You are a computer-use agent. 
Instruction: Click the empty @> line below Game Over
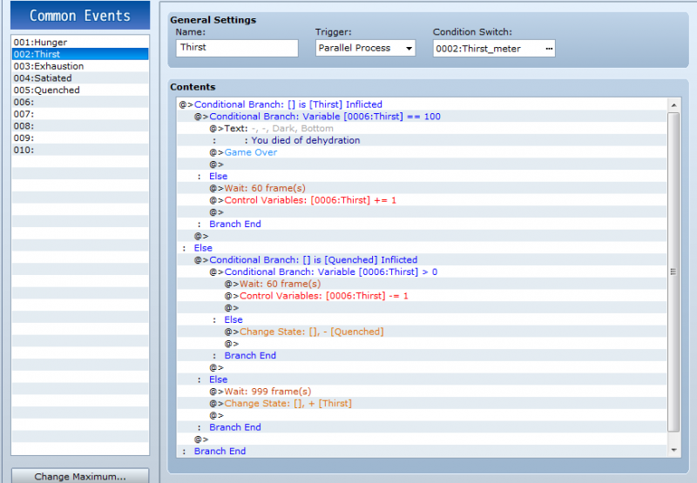pos(422,164)
